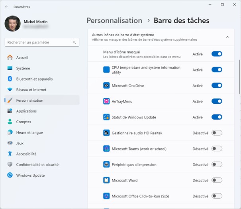241x209 pixels.
Task: Click the Michel Martin profile picture
Action: point(12,24)
